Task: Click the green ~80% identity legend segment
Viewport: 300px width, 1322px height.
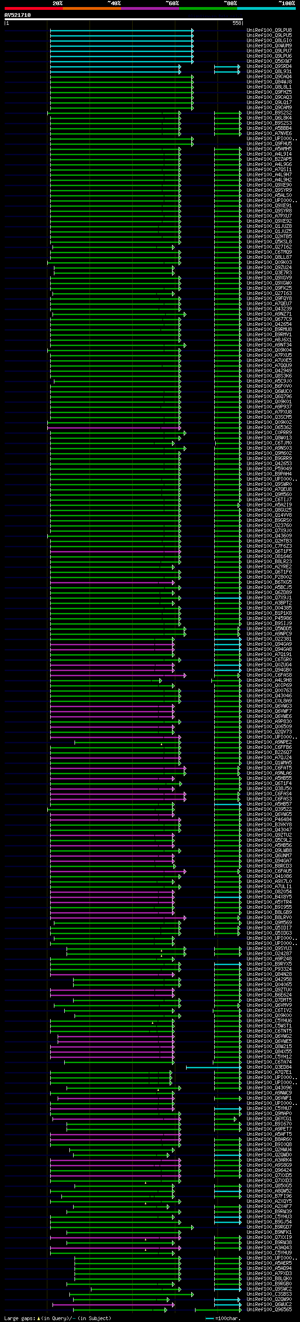Action: click(208, 8)
